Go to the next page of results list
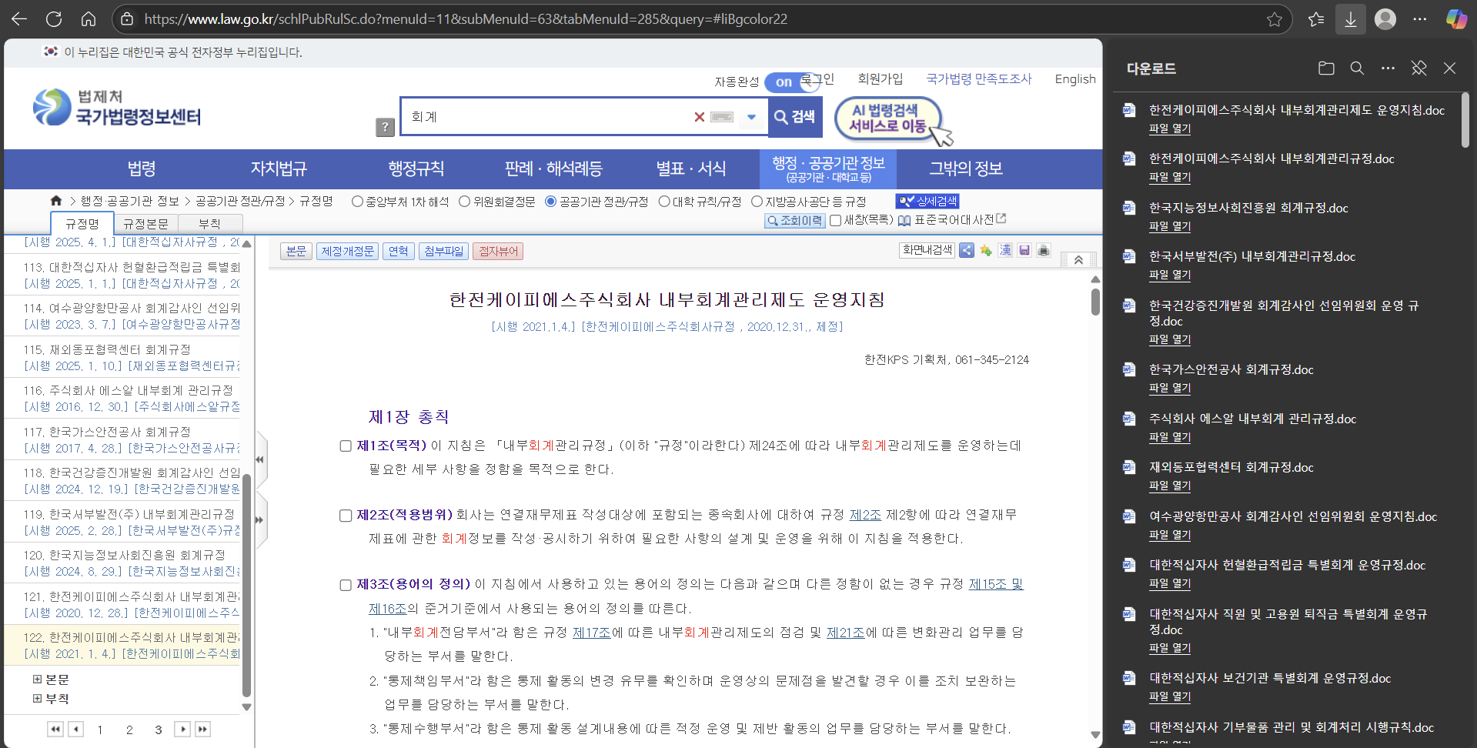 click(x=182, y=729)
